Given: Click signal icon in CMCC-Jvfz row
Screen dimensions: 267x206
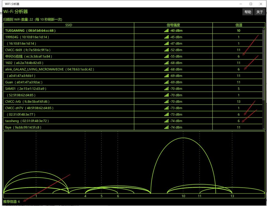Looking at the screenshot, I should [166, 101].
